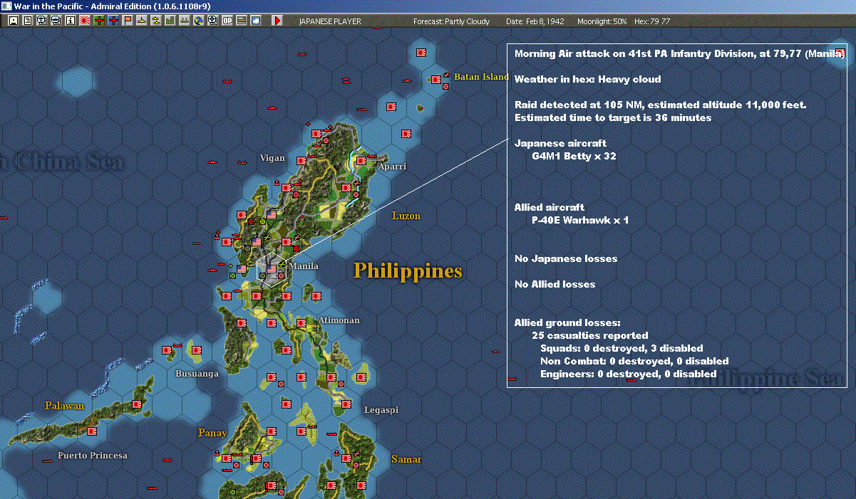Click 'Weather in hex: Heavy cloud' line
The image size is (856, 499).
coord(587,79)
